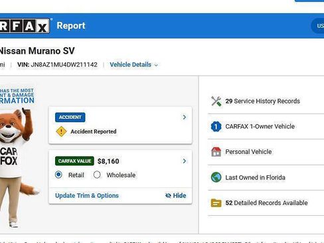
Task: Click the Report header title
Action: (71, 26)
